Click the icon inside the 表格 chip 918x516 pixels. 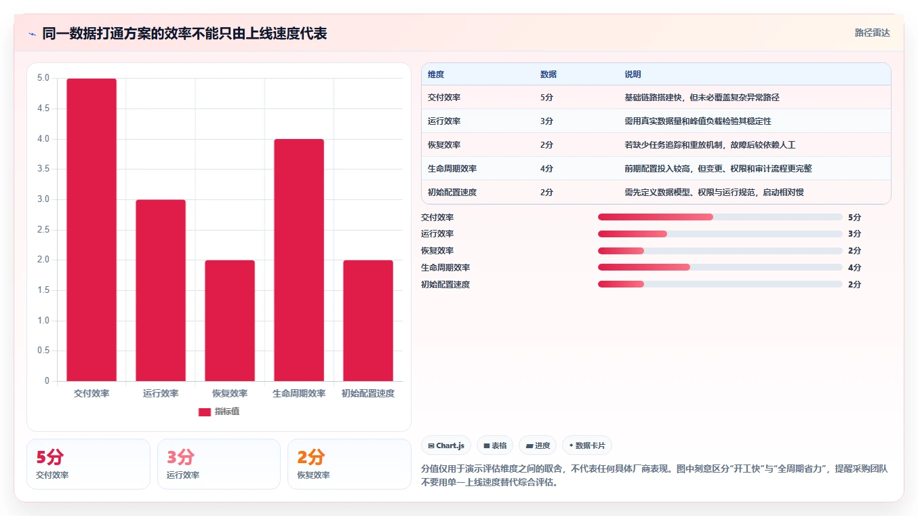coord(487,445)
